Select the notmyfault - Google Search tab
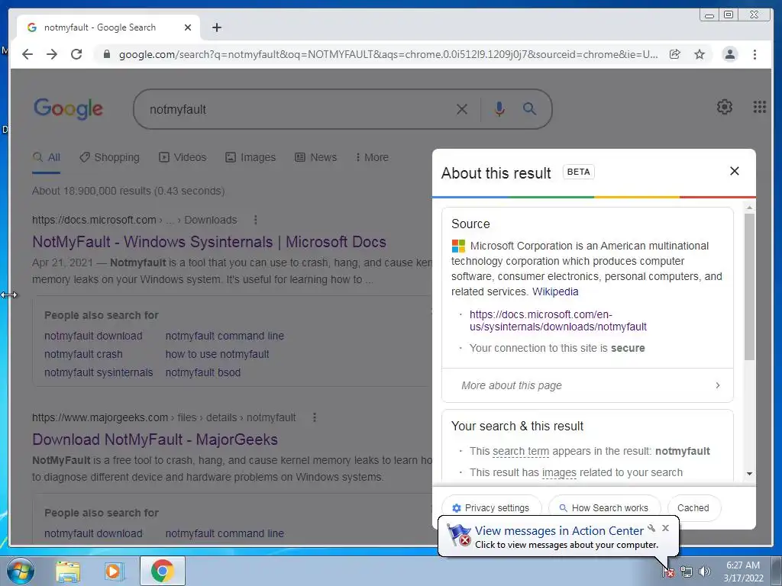The height and width of the screenshot is (586, 782). pos(108,27)
